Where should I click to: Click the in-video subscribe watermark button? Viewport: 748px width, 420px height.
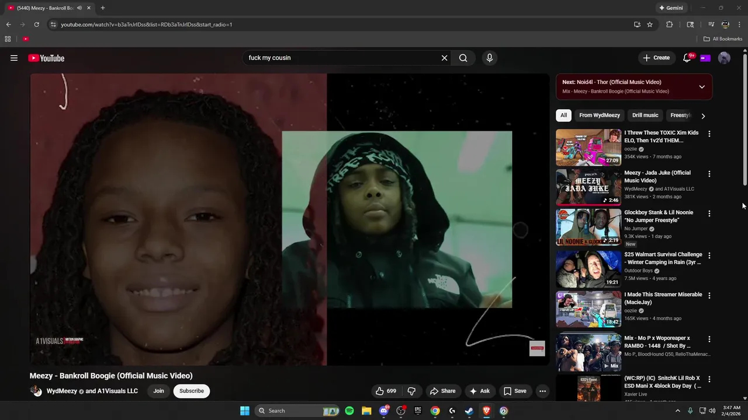[537, 348]
